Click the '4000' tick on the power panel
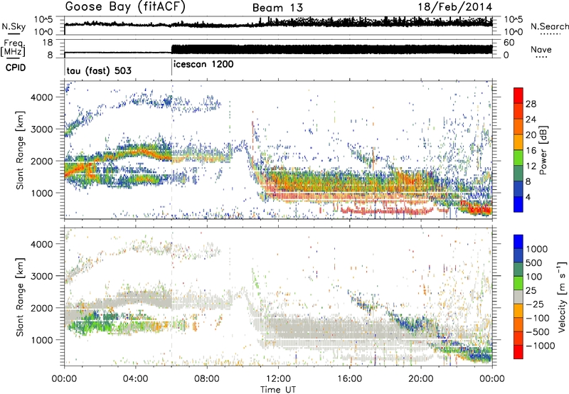This screenshot has height=394, width=569. 42,97
